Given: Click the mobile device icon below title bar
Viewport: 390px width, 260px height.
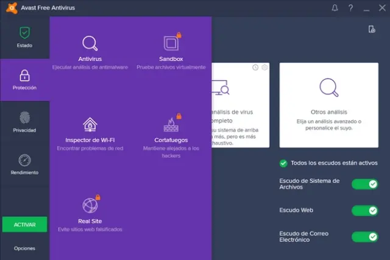Looking at the screenshot, I should 372,29.
